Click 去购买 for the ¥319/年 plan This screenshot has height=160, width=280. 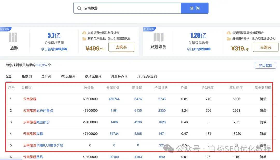point(266,47)
